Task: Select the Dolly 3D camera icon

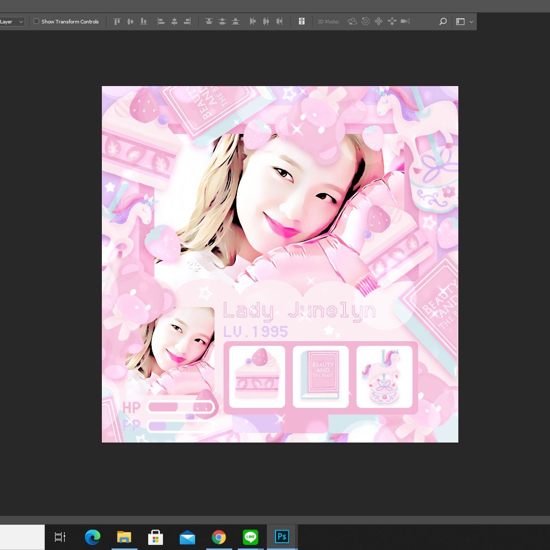Action: click(x=392, y=21)
